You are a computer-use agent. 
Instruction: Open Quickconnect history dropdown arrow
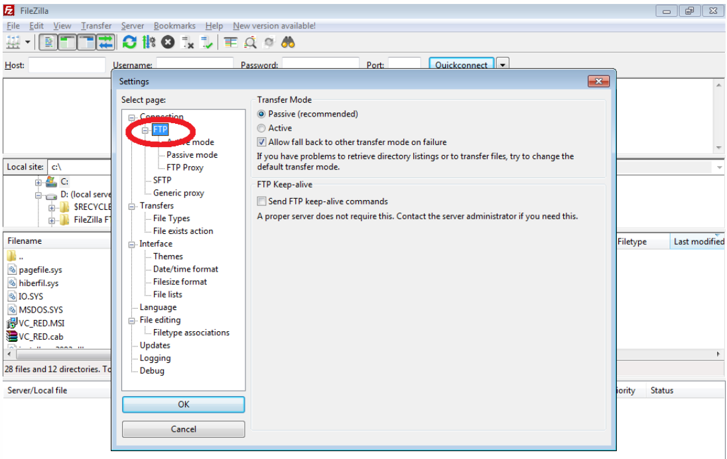coord(503,65)
